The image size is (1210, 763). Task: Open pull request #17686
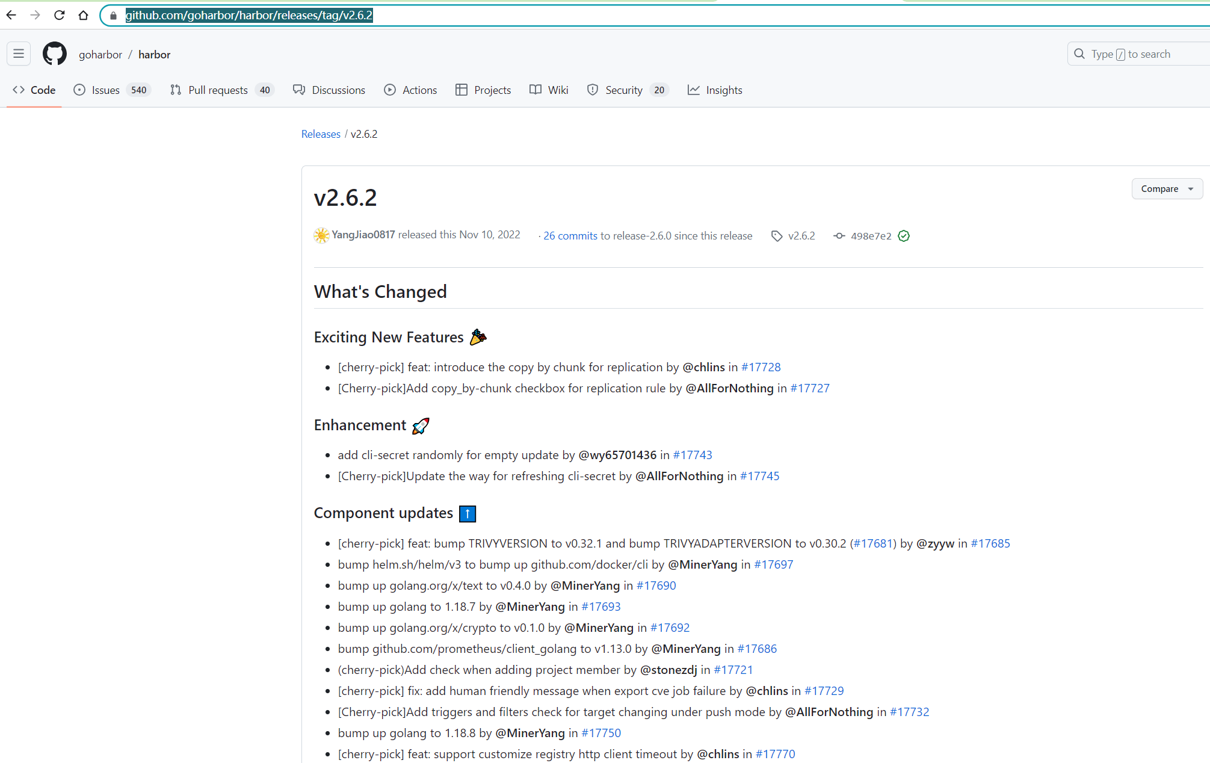[758, 649]
